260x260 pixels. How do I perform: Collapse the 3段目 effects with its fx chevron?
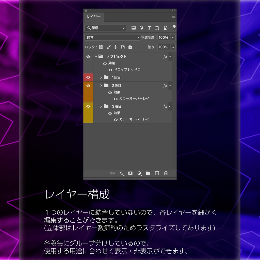pyautogui.click(x=170, y=106)
